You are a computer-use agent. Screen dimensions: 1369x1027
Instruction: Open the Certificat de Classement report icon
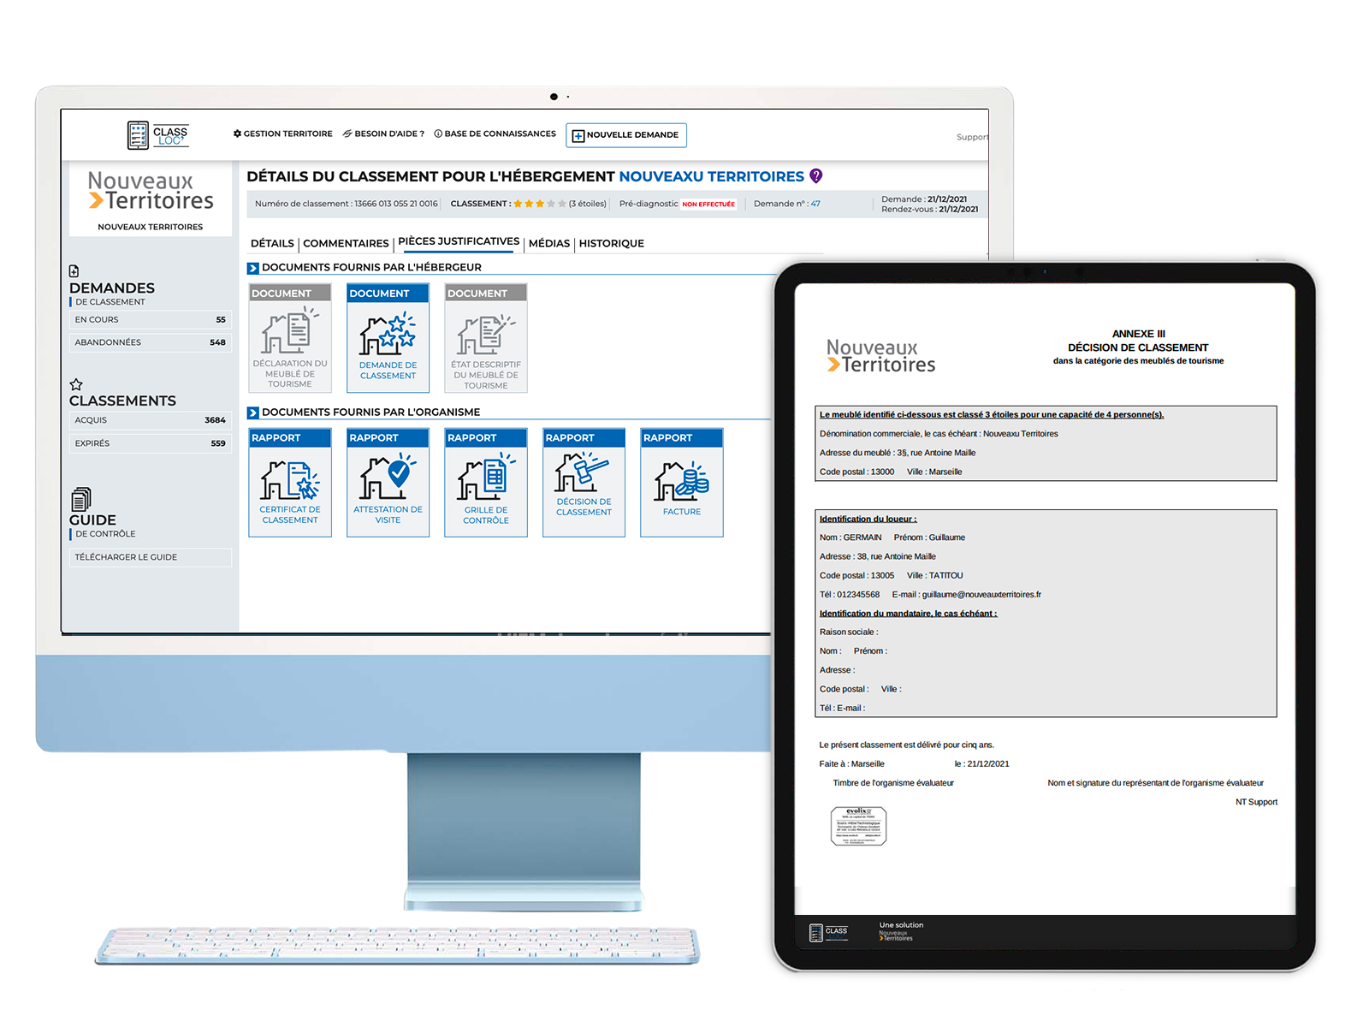(290, 483)
